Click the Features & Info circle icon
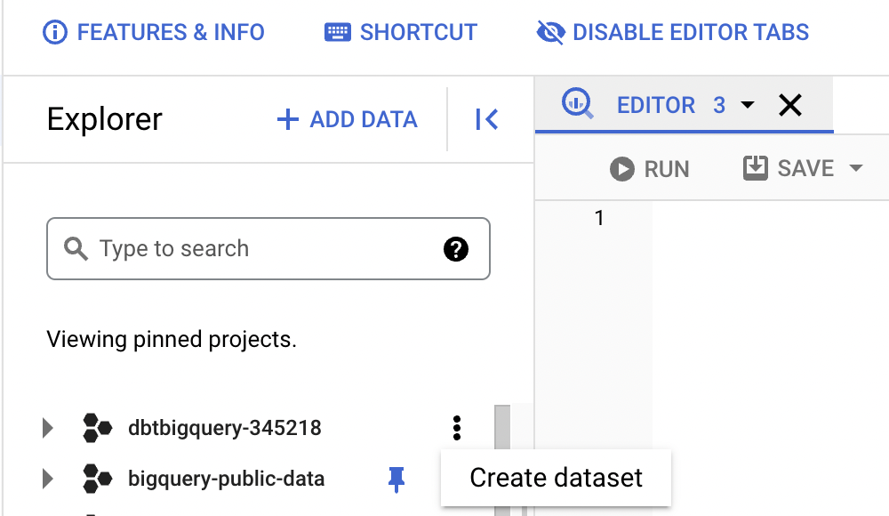Screen dimensions: 889x516 coord(55,32)
